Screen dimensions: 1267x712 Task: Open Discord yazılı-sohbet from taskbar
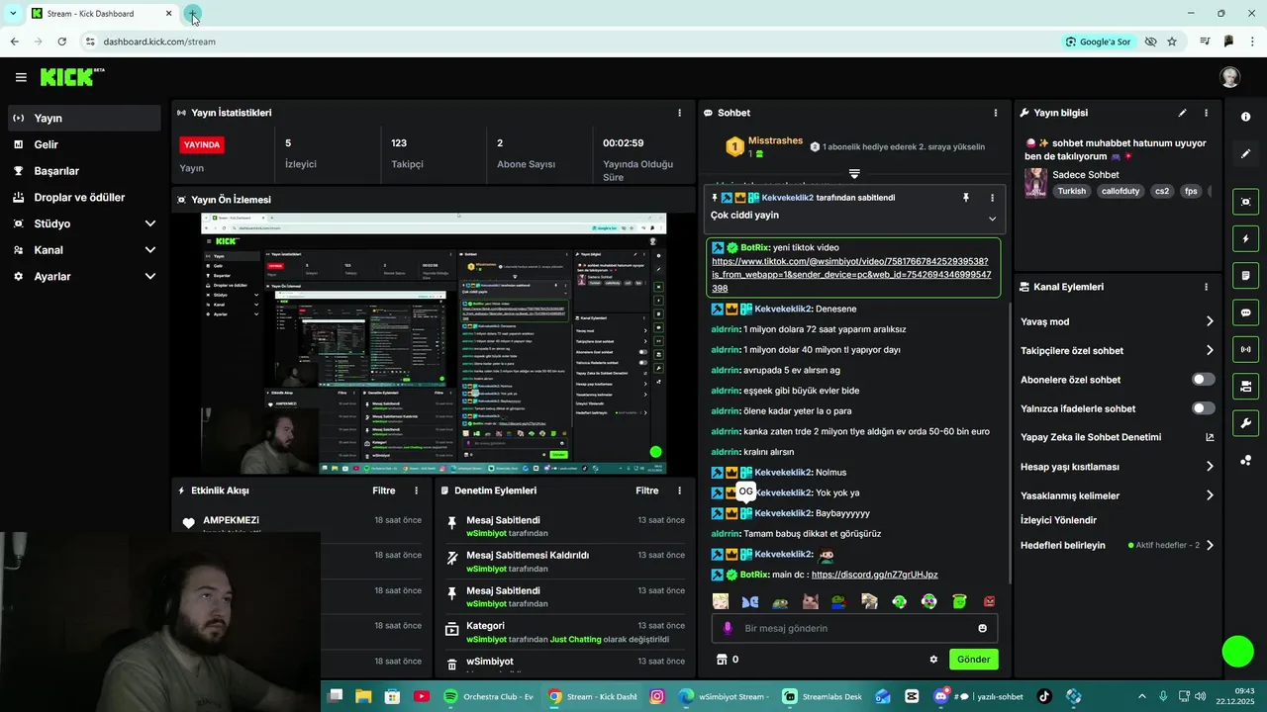(x=977, y=696)
